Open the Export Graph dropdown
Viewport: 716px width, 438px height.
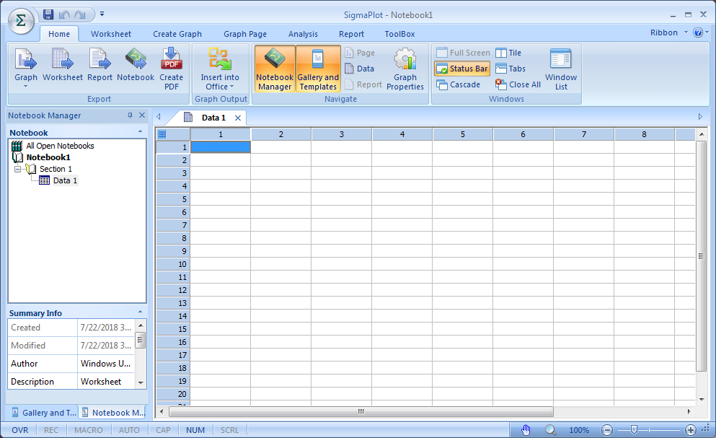click(x=26, y=87)
